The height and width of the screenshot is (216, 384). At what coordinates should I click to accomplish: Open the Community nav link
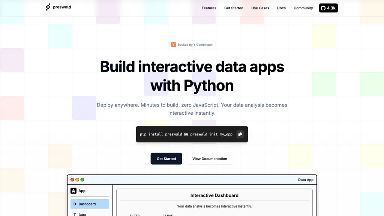point(303,8)
